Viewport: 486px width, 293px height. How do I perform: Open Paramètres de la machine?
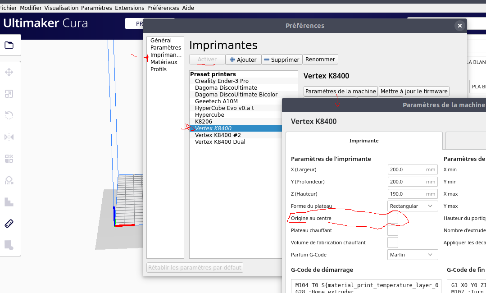point(341,91)
